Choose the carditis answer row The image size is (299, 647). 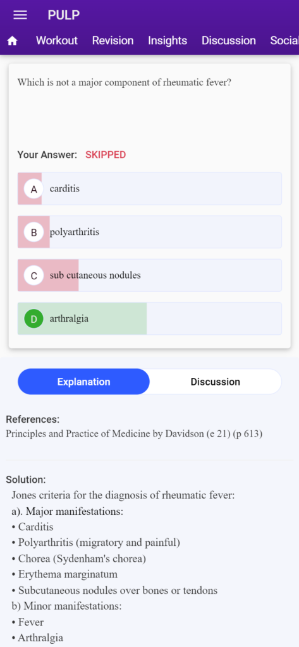coord(149,188)
